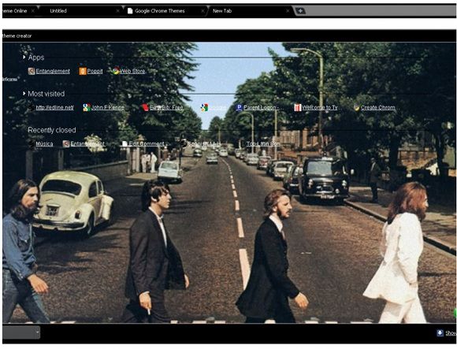The image size is (457, 349).
Task: Close the New Tab tab
Action: pyautogui.click(x=288, y=11)
